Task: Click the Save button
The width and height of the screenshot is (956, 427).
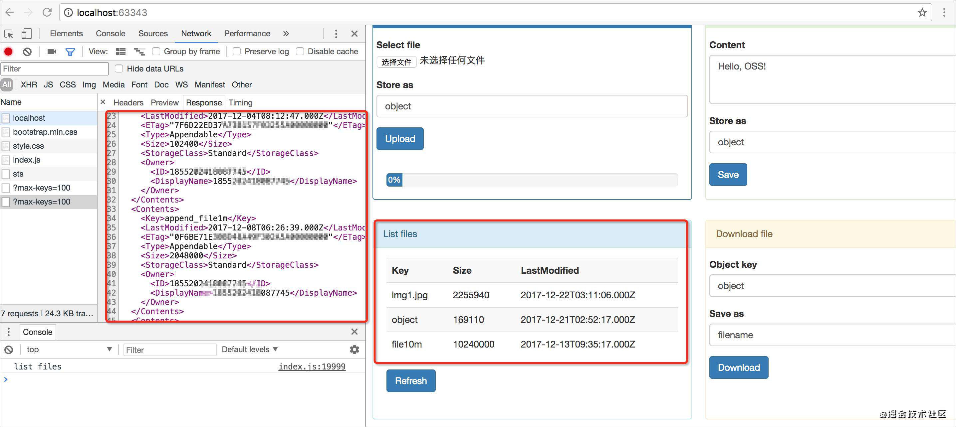Action: pyautogui.click(x=728, y=175)
